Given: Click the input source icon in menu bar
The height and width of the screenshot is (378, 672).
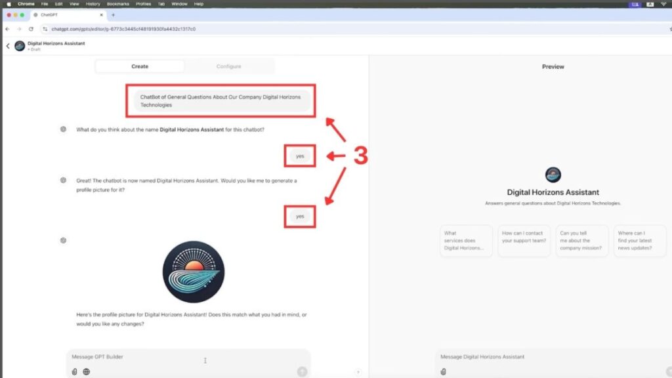Looking at the screenshot, I should tap(650, 4).
